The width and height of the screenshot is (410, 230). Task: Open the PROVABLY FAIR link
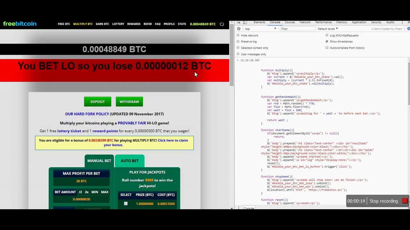[x=132, y=123]
